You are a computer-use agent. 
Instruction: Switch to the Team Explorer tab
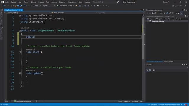tap(169, 62)
